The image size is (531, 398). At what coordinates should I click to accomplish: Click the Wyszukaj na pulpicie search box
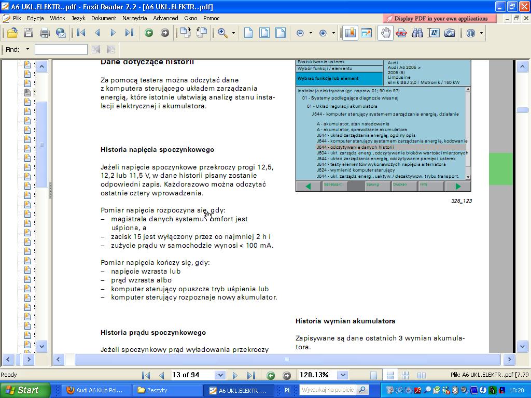coord(328,390)
